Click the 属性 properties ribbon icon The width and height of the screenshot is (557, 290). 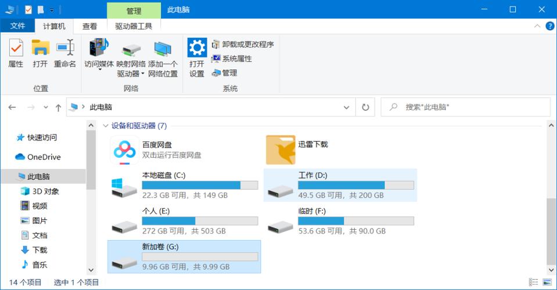coord(16,48)
